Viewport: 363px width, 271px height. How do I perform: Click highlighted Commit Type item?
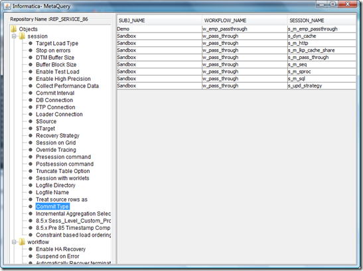pos(52,207)
